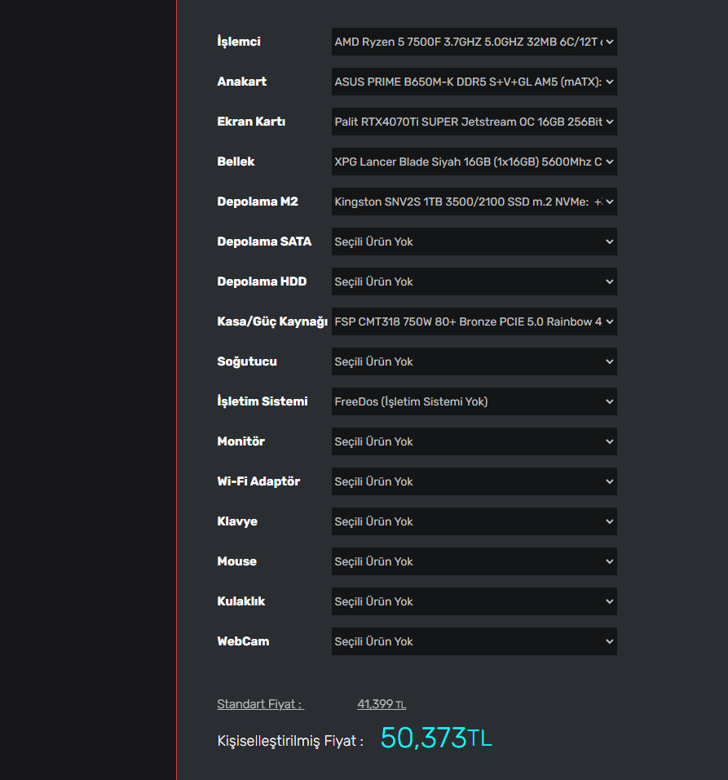Open the Klavye dropdown
Screen dimensions: 728x780
474,521
